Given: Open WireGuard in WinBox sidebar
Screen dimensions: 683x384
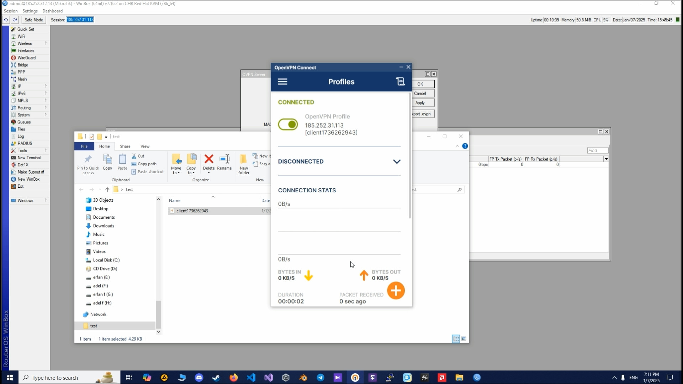Looking at the screenshot, I should (x=26, y=58).
